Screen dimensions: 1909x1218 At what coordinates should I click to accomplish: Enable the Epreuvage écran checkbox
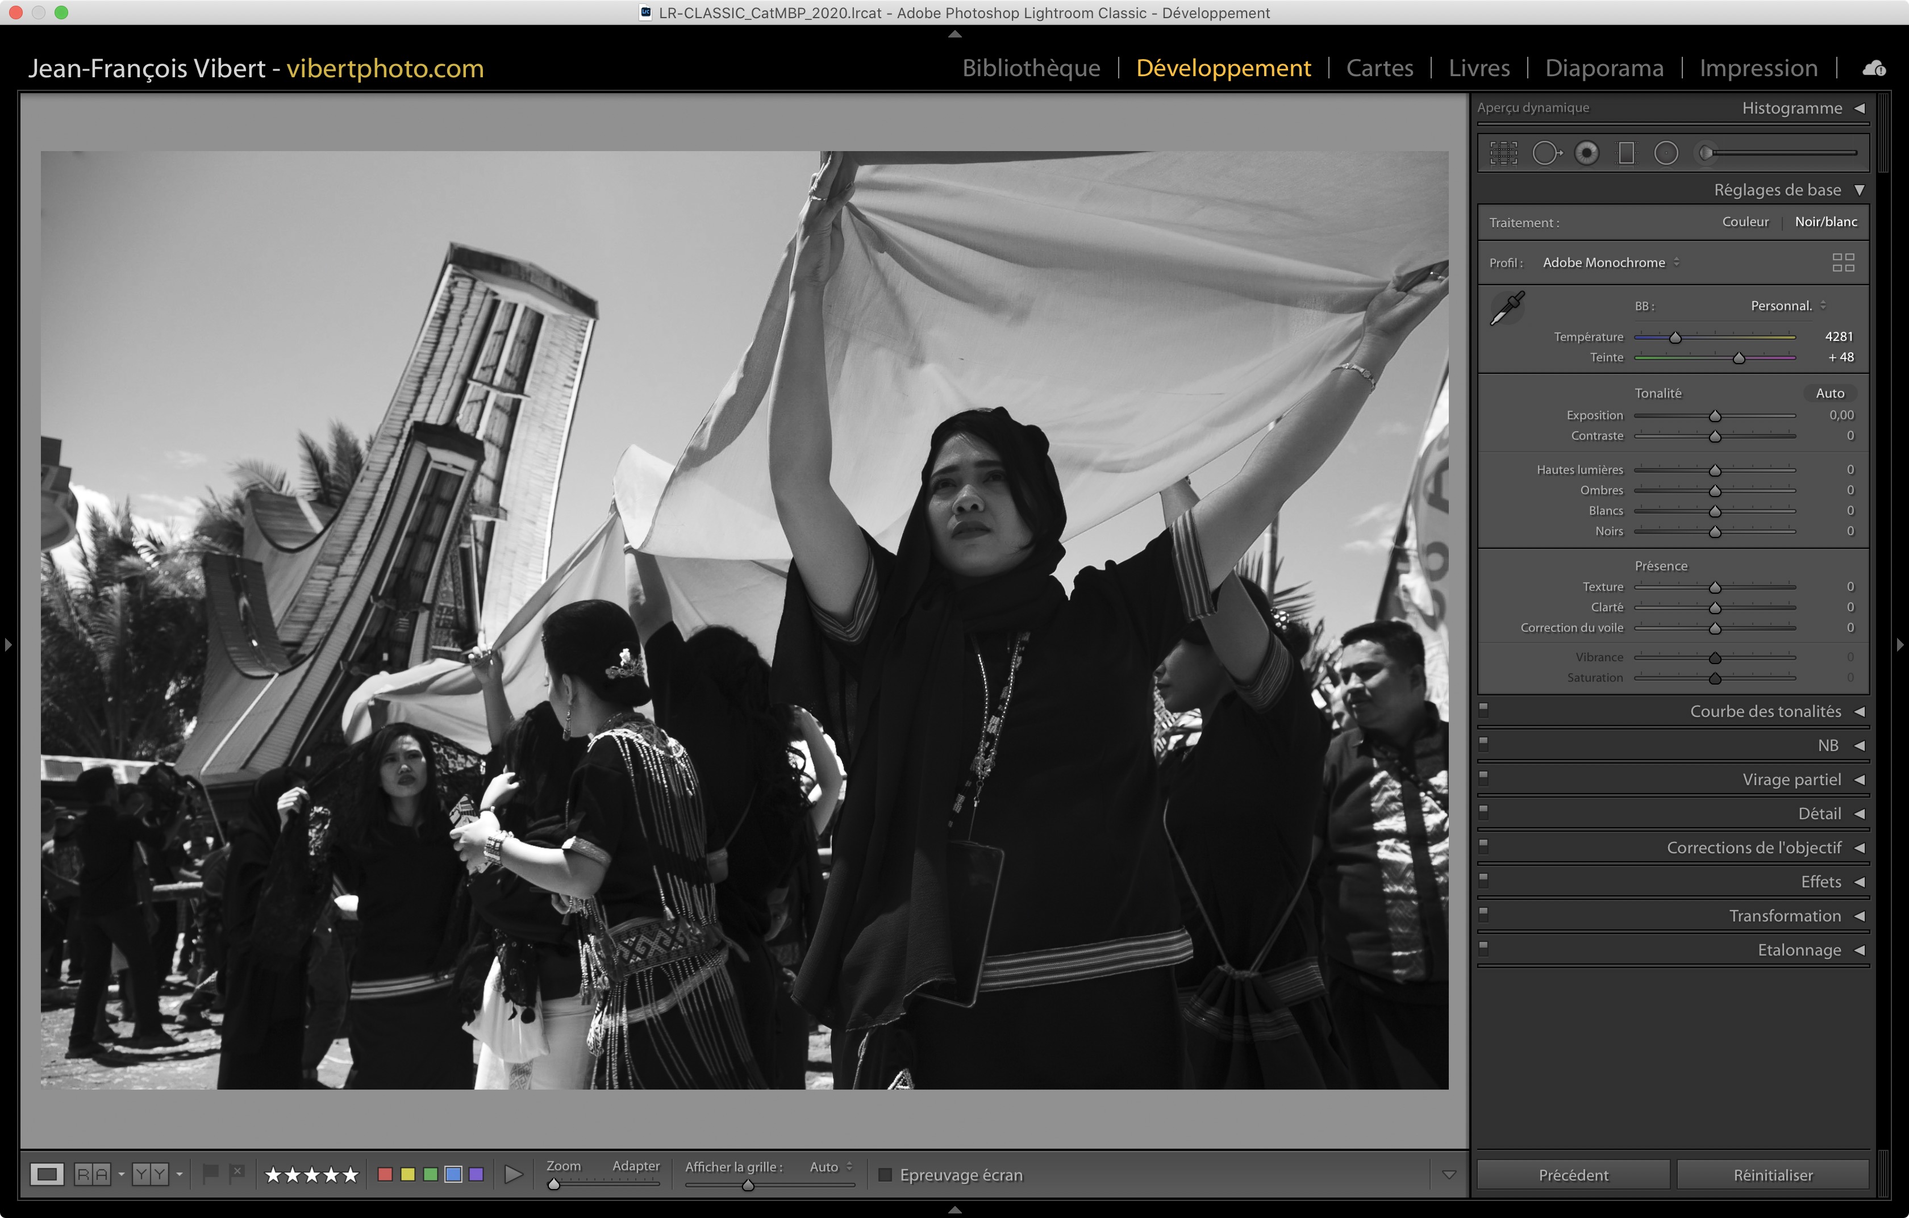point(886,1174)
